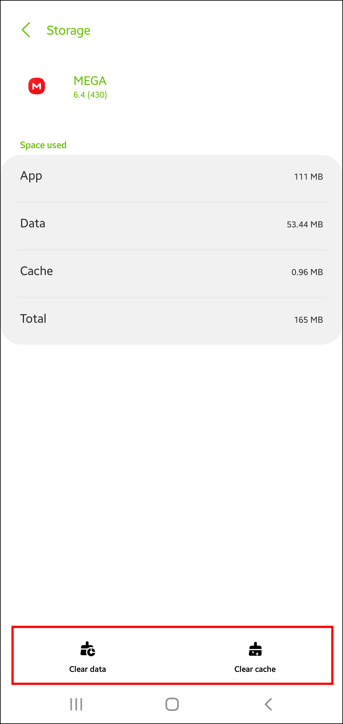Tap the 53.44 MB data value
Screen dimensions: 343x724
305,224
